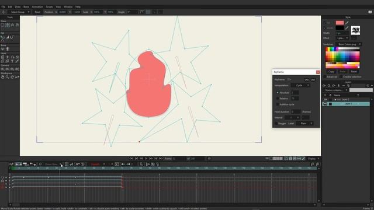Open the Label Plain dropdown
The image size is (374, 210).
pyautogui.click(x=305, y=123)
